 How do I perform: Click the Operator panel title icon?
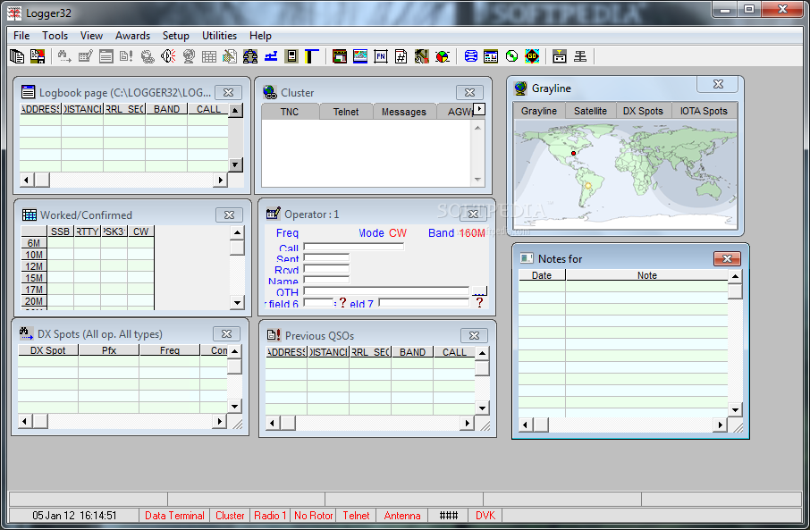(x=273, y=214)
